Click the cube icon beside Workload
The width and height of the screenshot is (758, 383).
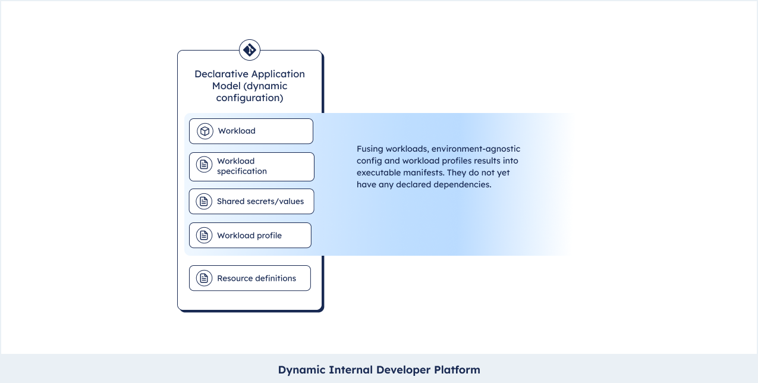205,131
